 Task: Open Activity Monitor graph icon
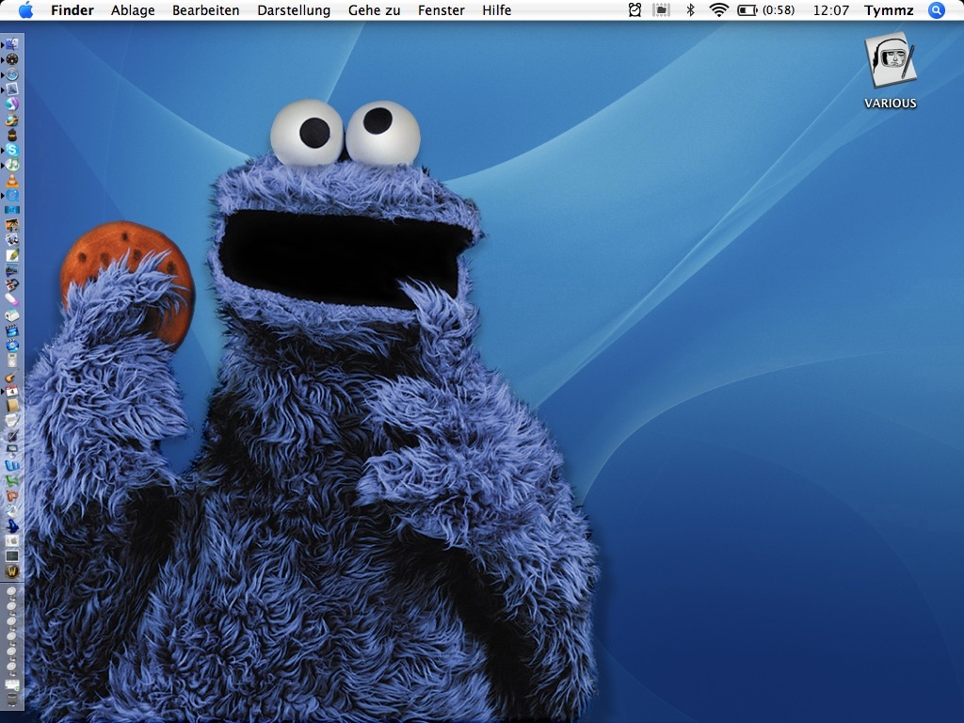[x=11, y=555]
